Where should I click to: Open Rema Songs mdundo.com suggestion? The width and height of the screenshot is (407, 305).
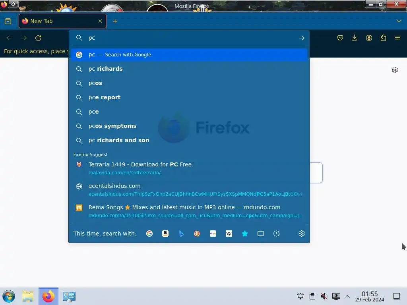pyautogui.click(x=189, y=211)
